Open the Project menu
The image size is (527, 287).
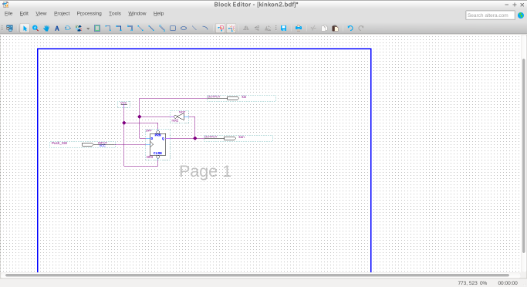tap(62, 13)
